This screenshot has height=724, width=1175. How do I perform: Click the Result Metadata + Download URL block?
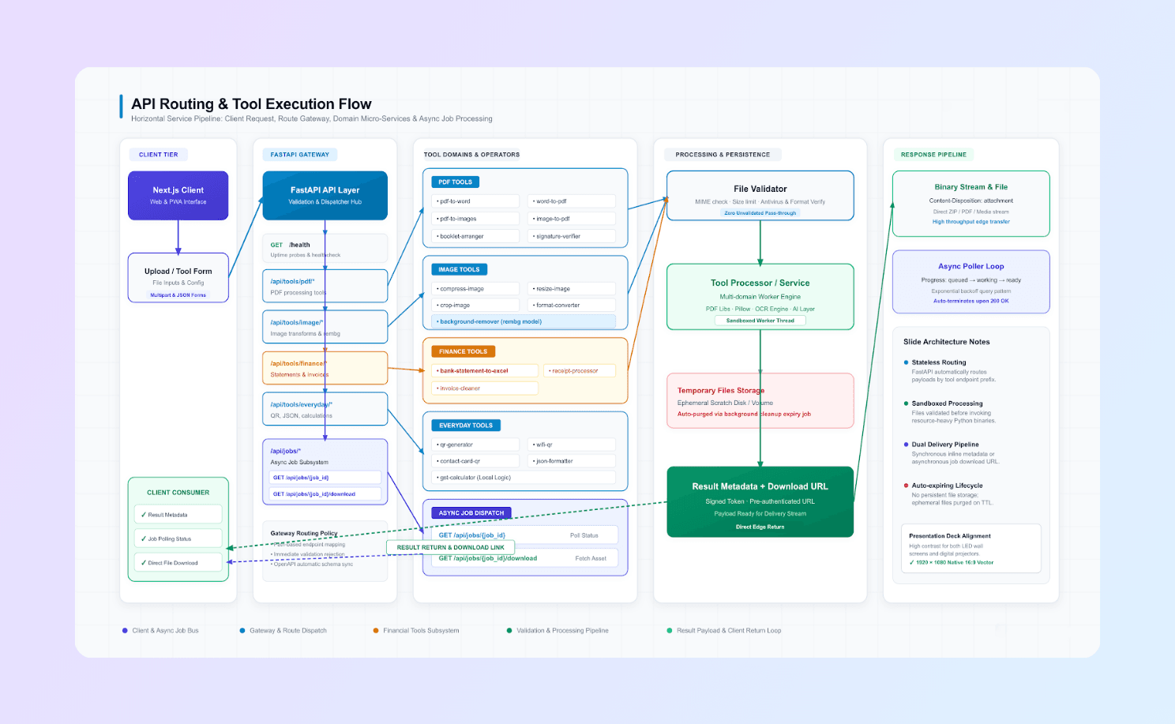coord(760,502)
